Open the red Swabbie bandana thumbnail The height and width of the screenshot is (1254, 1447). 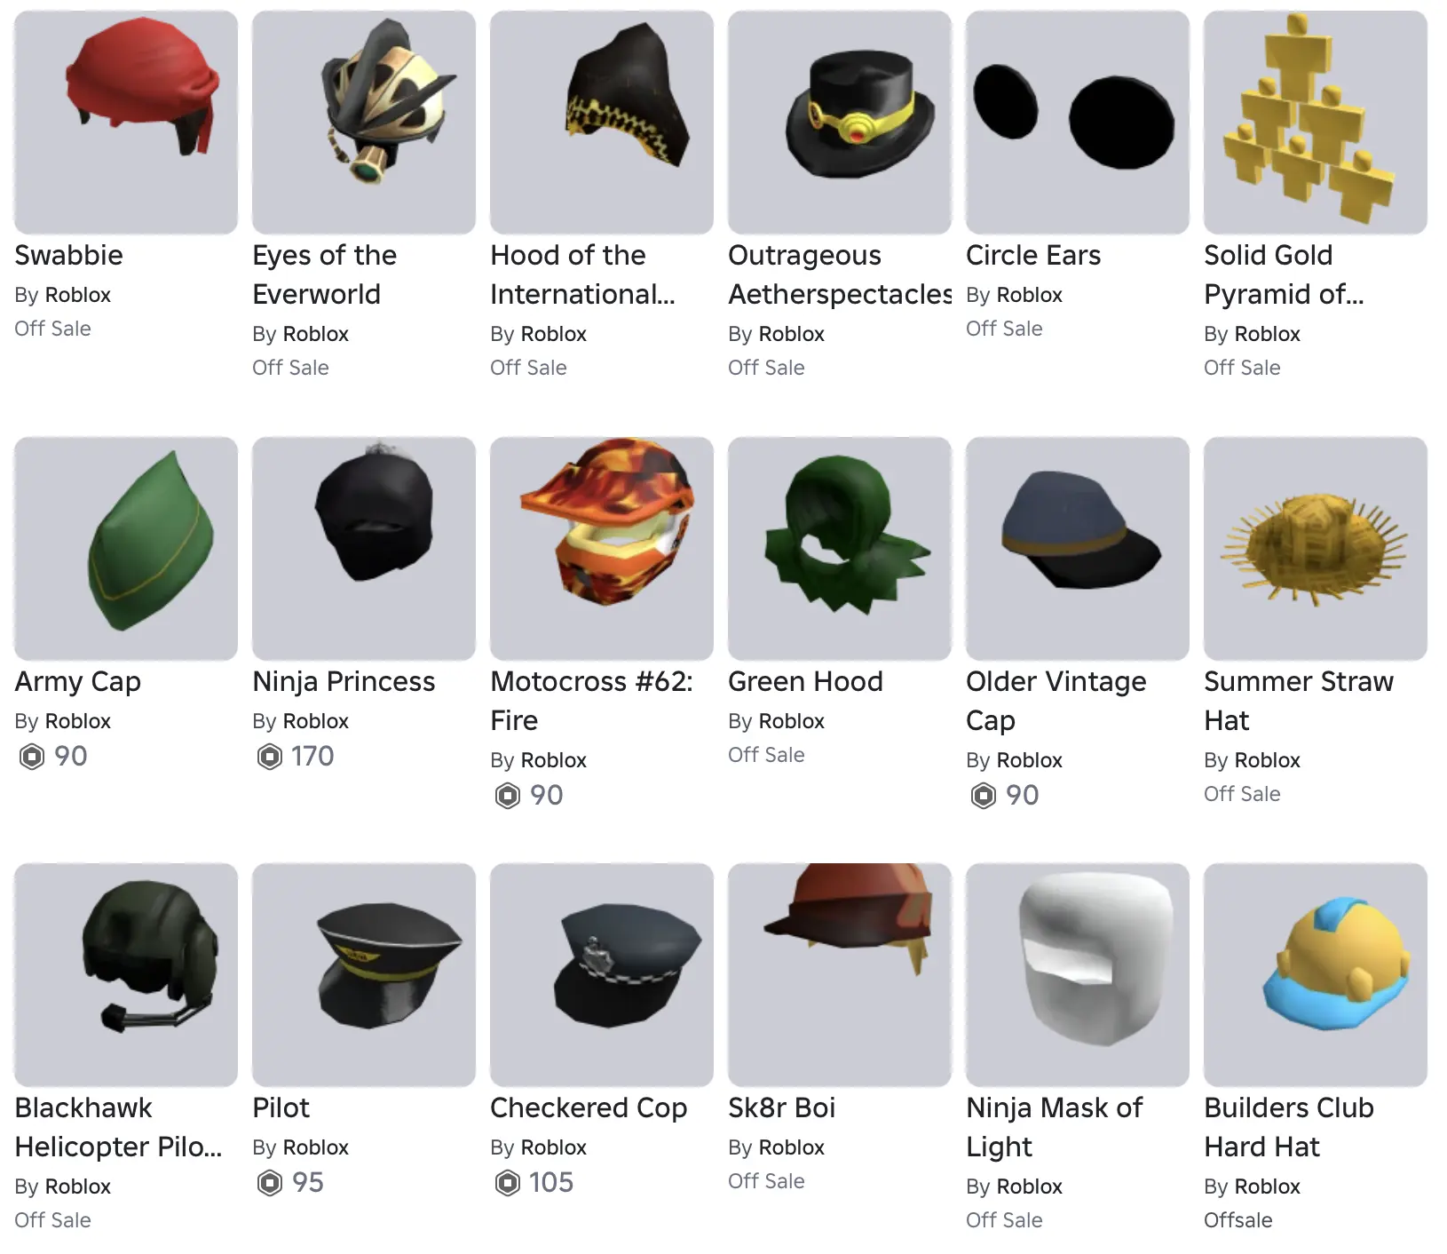[x=126, y=123]
